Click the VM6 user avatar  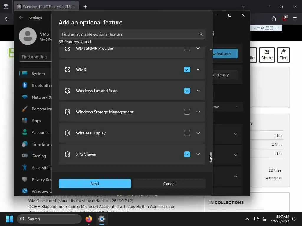28,36
